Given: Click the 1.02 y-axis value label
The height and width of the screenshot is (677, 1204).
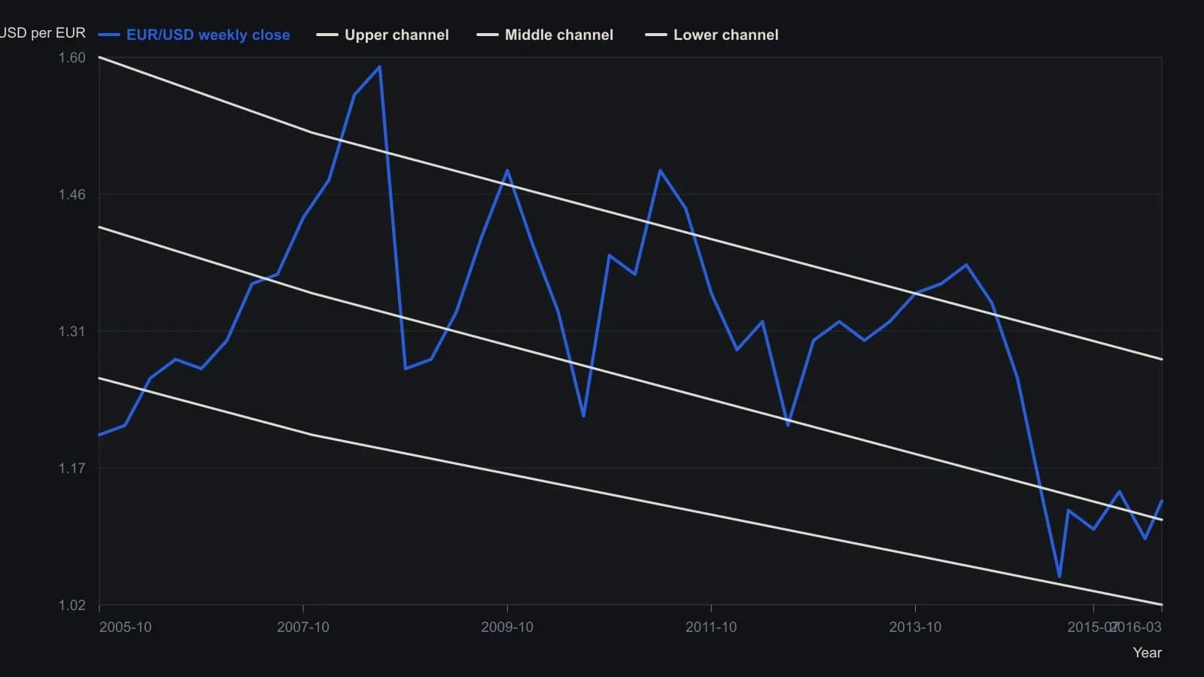Looking at the screenshot, I should click(72, 606).
